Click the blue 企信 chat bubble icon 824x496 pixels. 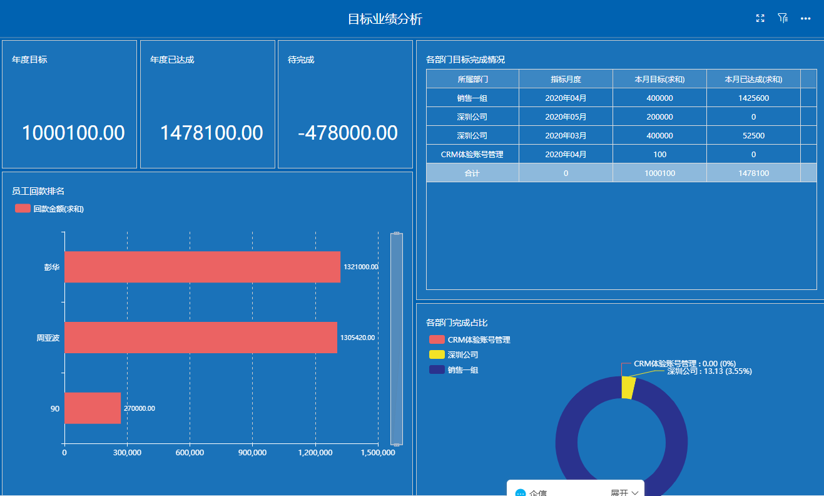tap(519, 492)
